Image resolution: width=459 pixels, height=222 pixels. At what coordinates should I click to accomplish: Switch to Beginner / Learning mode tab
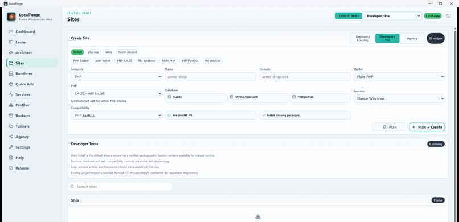(363, 38)
